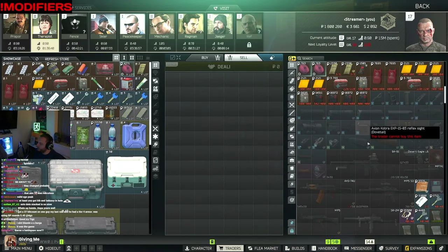Screen dimensions: 448x252
Task: Select the grenade filter in stash sidebar
Action: 292,128
